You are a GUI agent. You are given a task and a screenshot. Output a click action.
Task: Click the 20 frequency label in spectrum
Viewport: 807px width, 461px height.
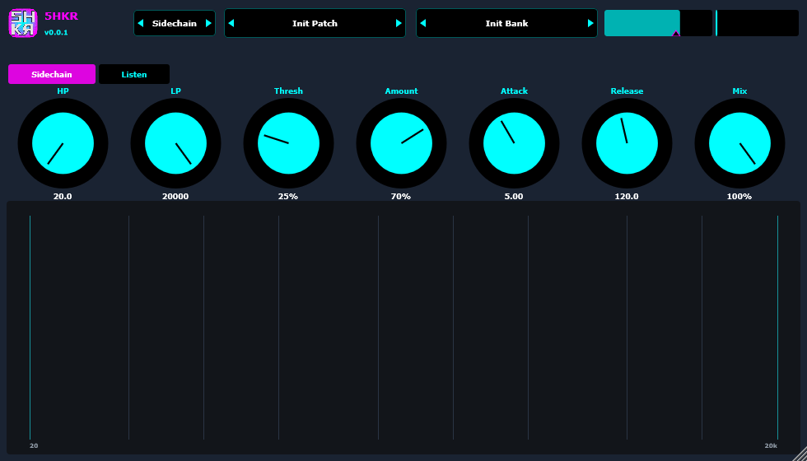[34, 445]
